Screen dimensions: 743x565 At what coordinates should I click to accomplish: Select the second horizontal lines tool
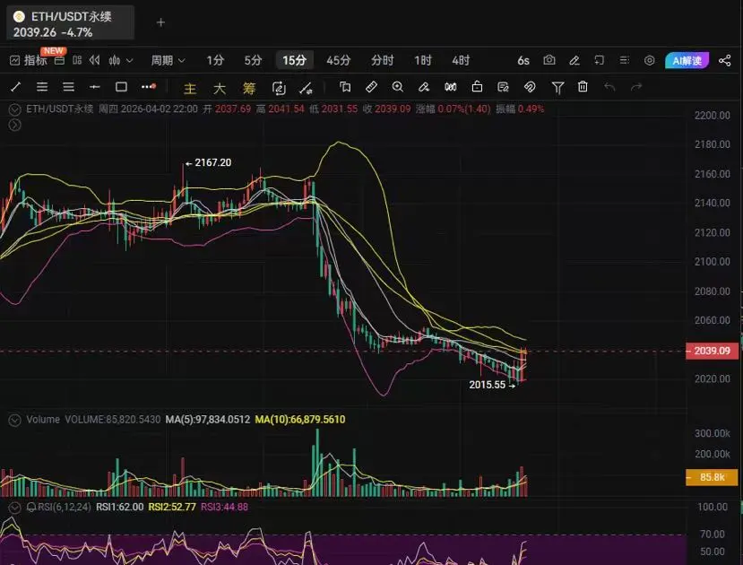click(68, 87)
